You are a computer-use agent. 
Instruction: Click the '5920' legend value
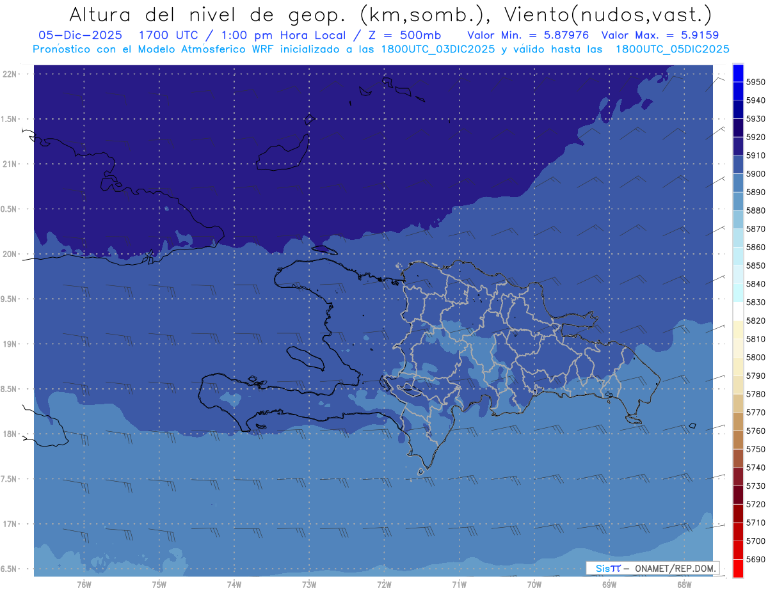(756, 137)
